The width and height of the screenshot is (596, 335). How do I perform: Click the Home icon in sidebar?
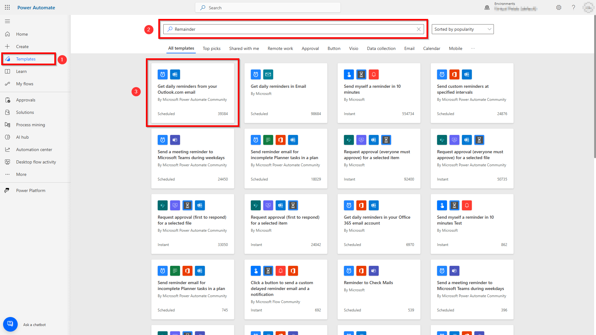[7, 34]
